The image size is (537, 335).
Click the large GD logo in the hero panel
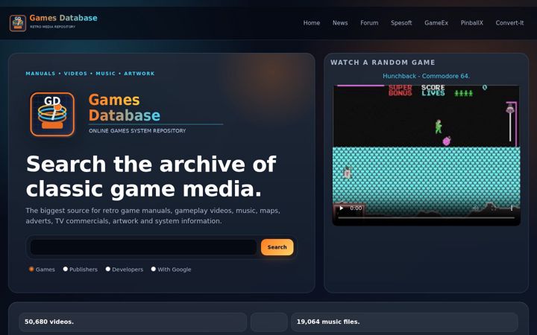pos(52,114)
